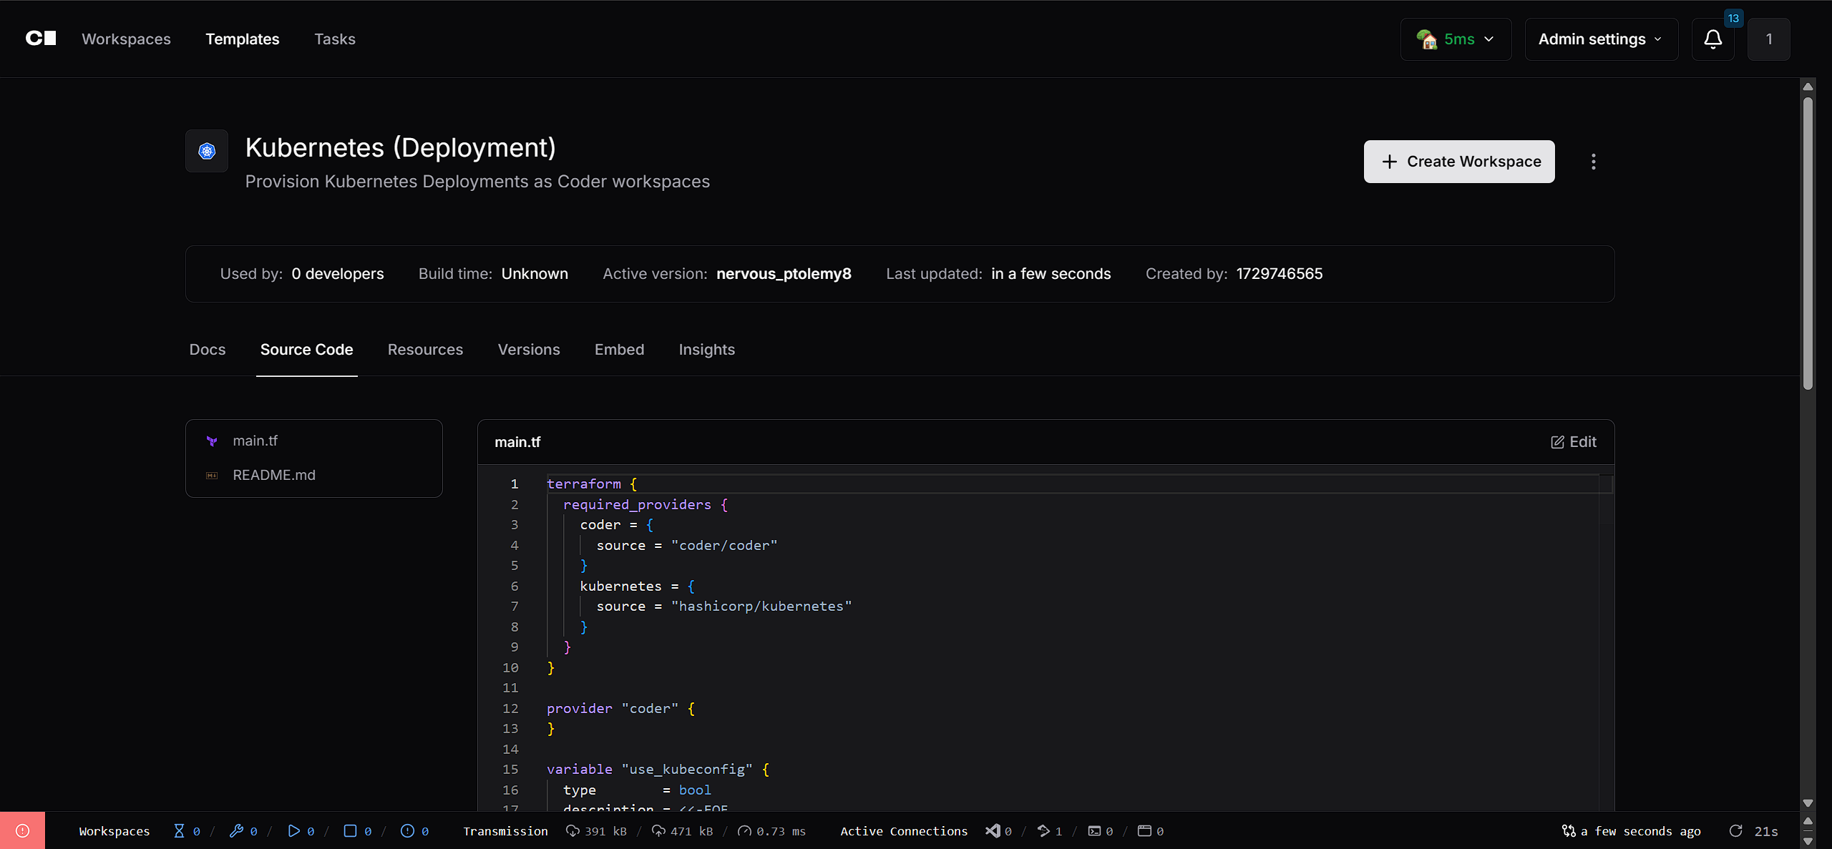Open the user account menu button

pyautogui.click(x=1768, y=39)
